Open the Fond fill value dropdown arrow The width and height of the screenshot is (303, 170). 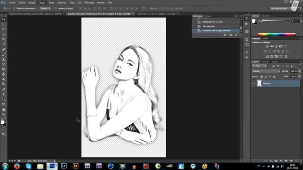pyautogui.click(x=299, y=76)
